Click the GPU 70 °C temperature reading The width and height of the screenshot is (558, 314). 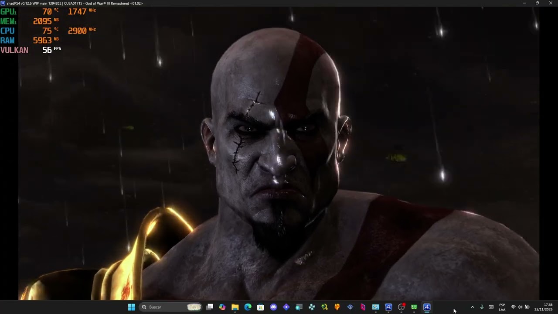pos(50,12)
